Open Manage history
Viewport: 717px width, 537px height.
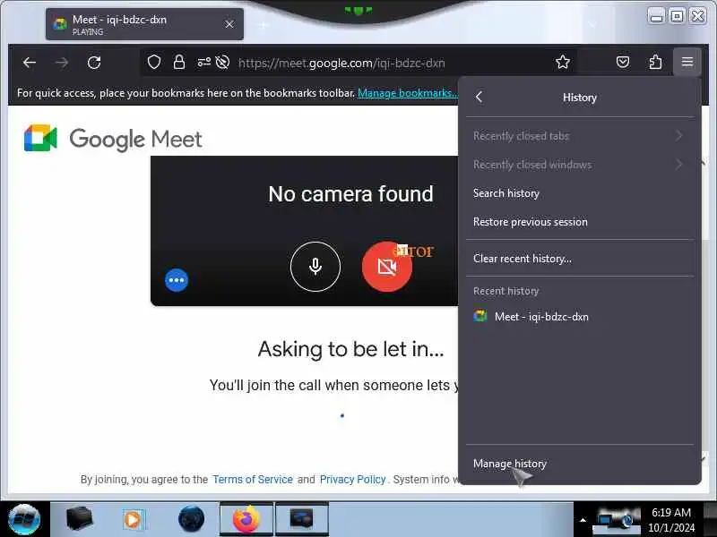point(579,464)
